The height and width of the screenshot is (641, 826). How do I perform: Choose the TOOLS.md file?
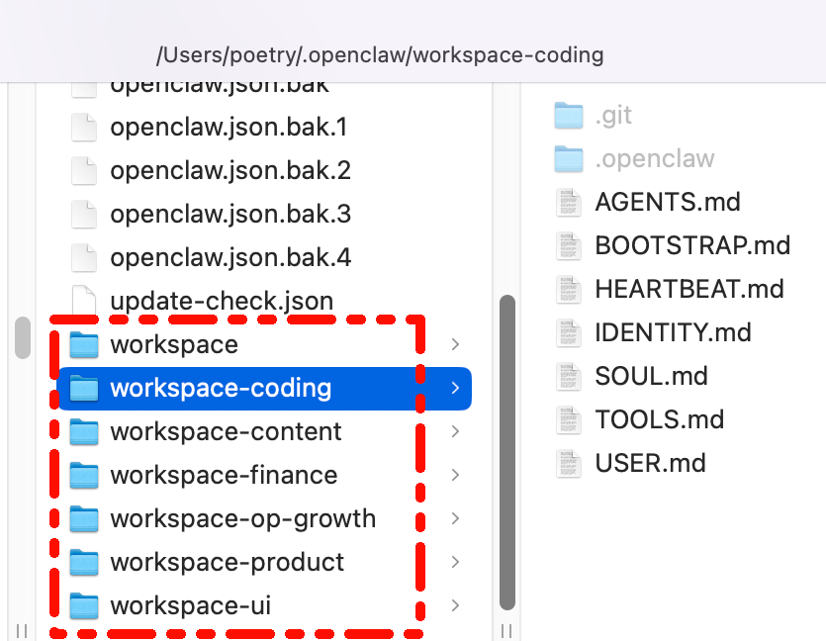click(660, 419)
